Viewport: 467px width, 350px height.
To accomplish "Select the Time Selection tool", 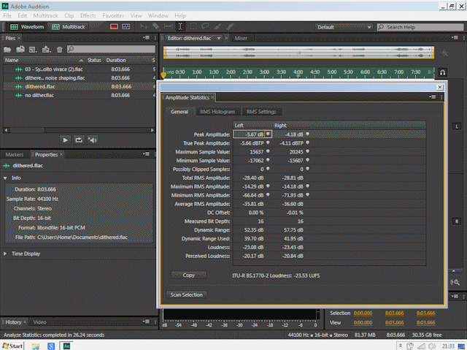I will click(180, 26).
